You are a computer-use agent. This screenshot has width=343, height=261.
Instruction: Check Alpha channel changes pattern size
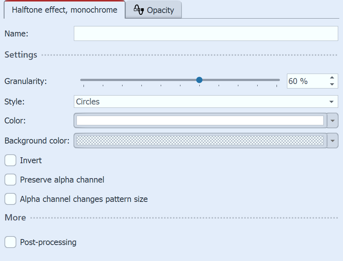coord(10,199)
